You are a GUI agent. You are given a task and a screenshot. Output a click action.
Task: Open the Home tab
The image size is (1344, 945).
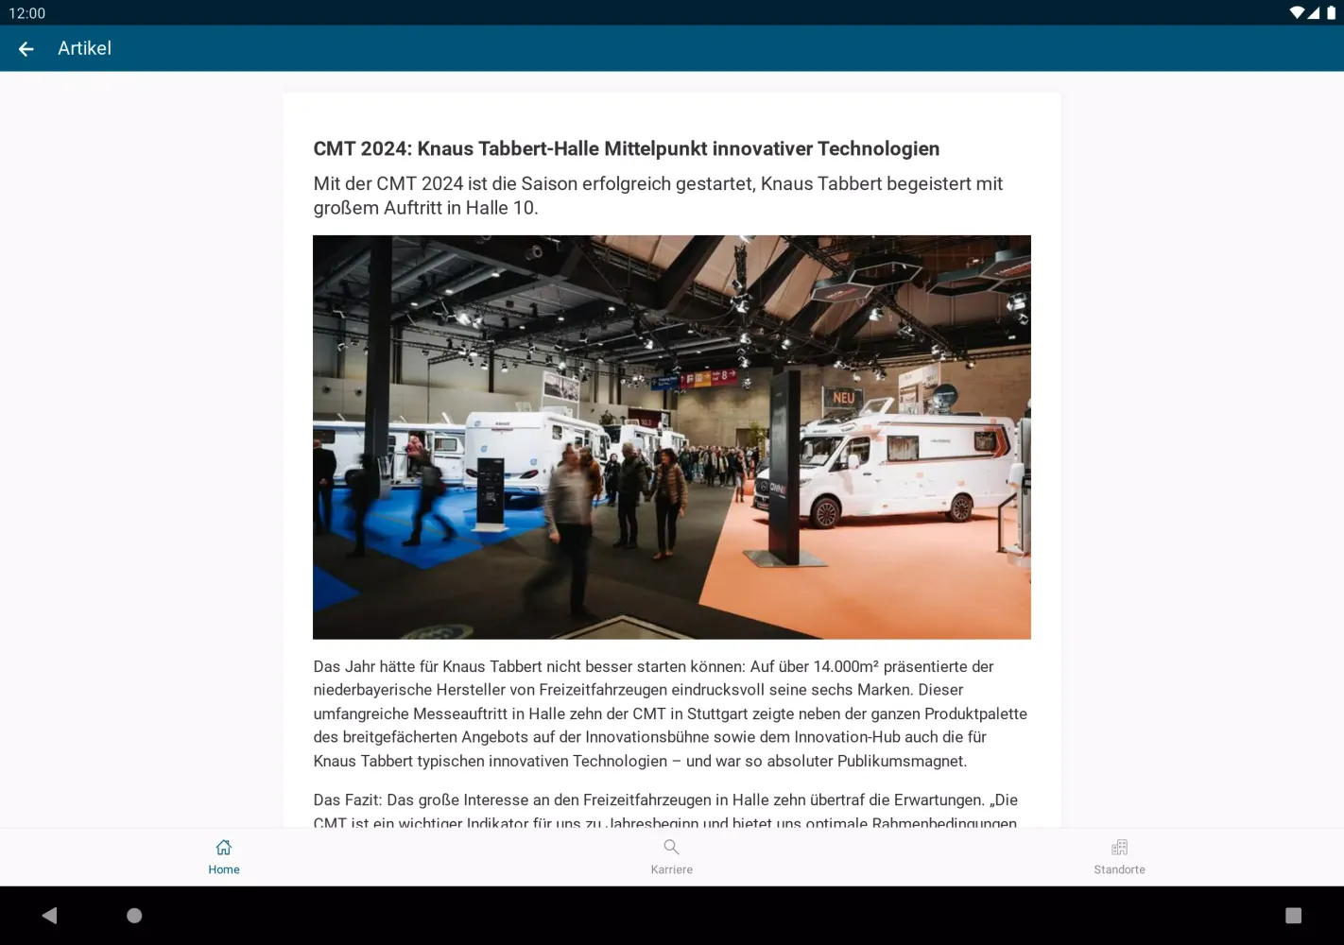(224, 857)
